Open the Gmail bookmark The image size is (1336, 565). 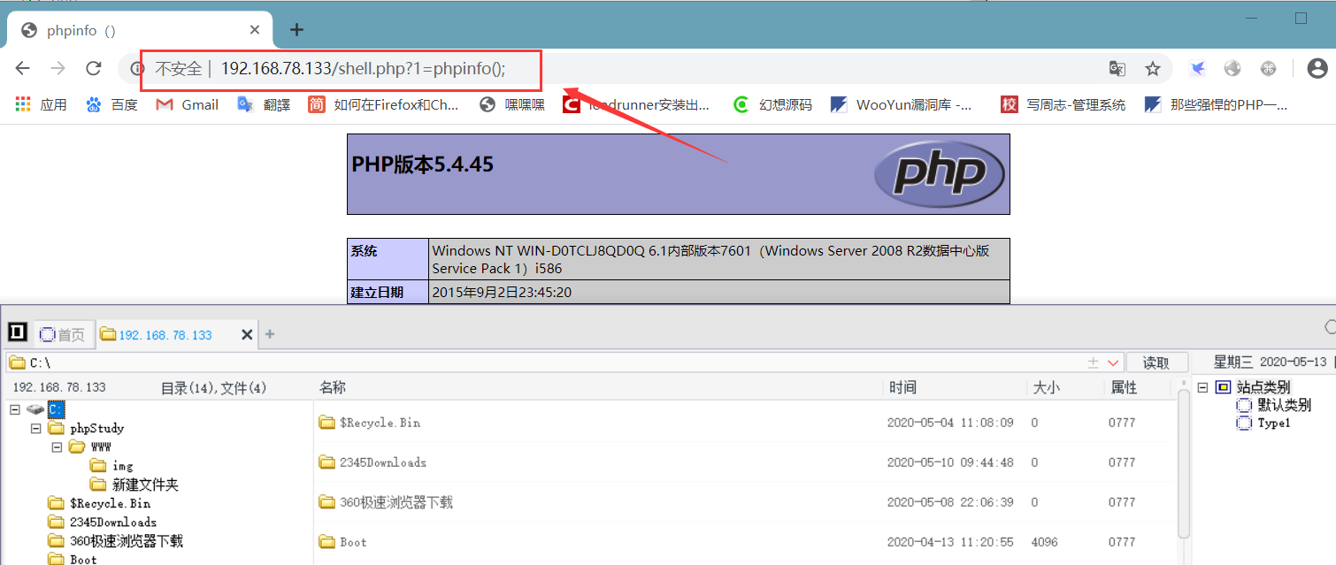coord(187,104)
